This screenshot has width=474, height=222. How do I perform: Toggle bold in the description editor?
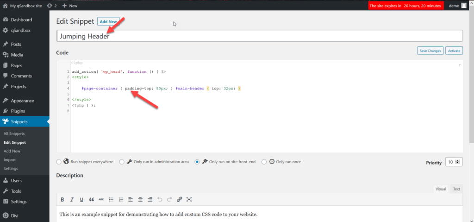coord(62,199)
